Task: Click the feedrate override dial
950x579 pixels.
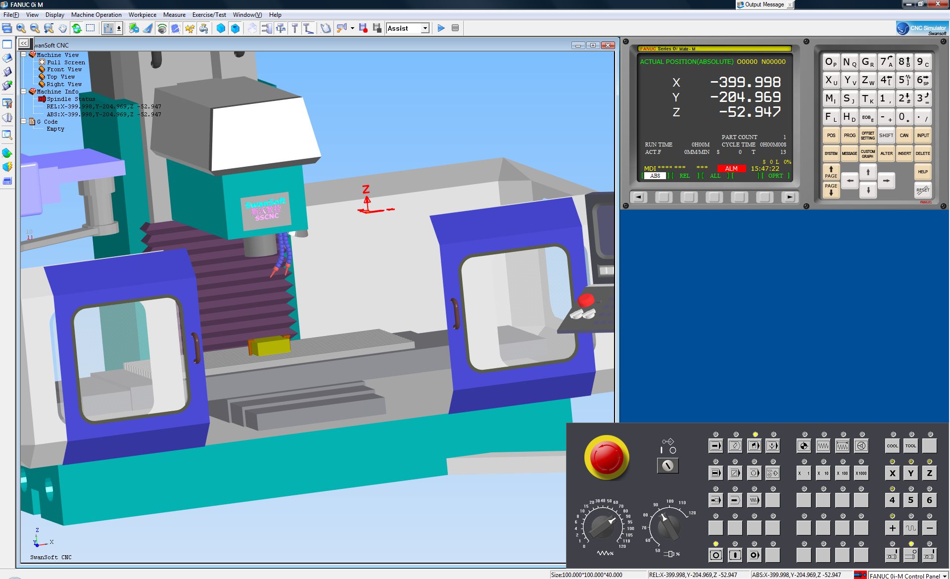Action: point(602,527)
